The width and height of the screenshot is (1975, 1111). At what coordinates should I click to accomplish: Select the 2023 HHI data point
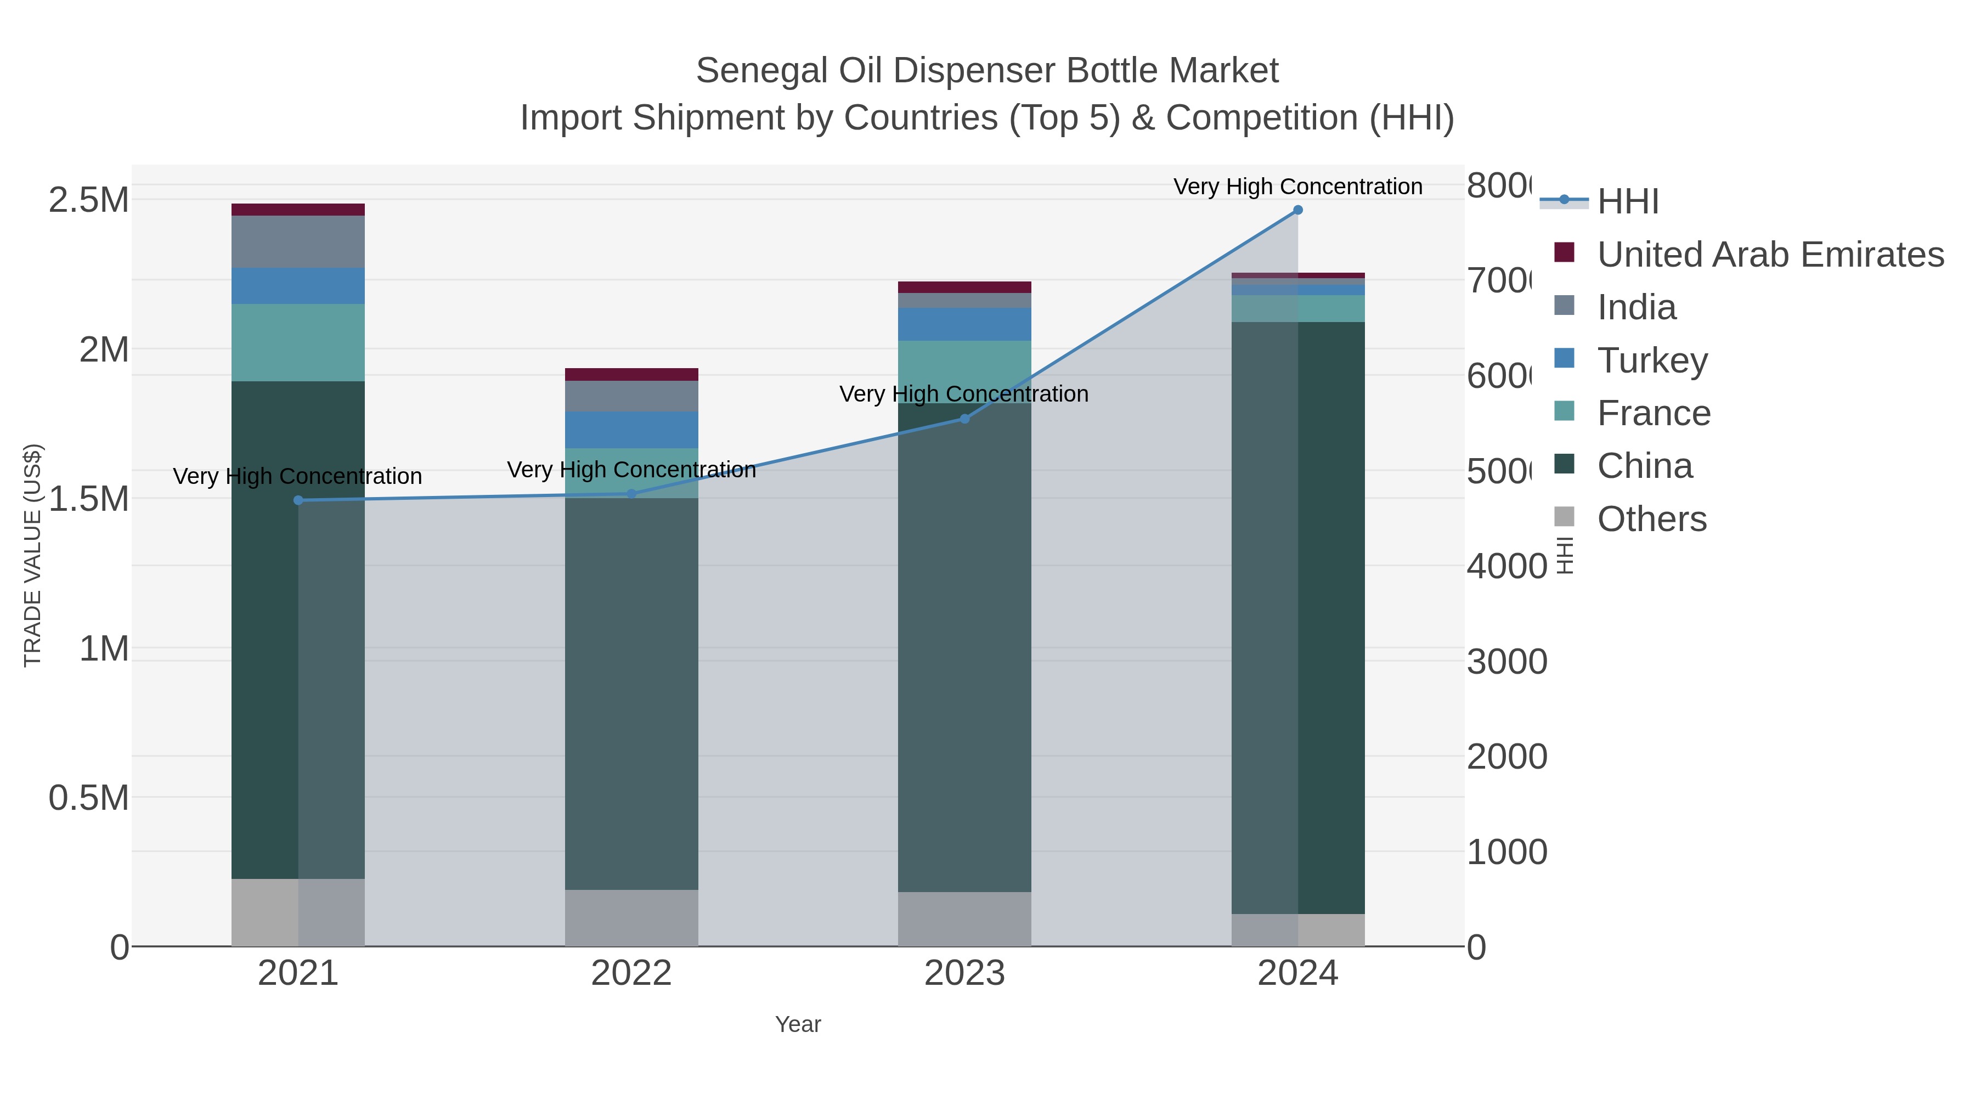coord(964,419)
